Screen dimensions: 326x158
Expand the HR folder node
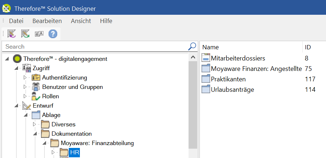(53, 152)
